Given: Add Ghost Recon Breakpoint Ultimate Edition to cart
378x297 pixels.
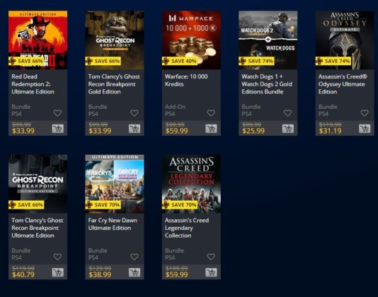Looking at the screenshot, I should point(58,272).
